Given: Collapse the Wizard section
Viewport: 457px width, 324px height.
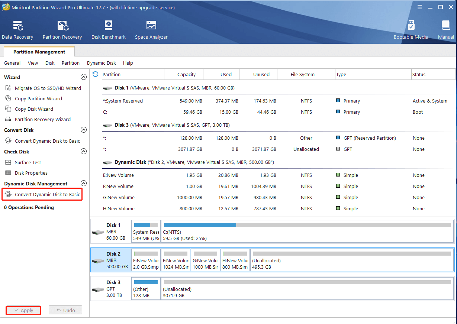Looking at the screenshot, I should (x=84, y=77).
